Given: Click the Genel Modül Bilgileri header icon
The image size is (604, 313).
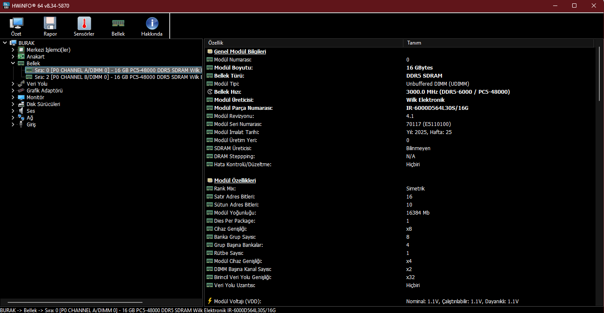Looking at the screenshot, I should [x=210, y=51].
